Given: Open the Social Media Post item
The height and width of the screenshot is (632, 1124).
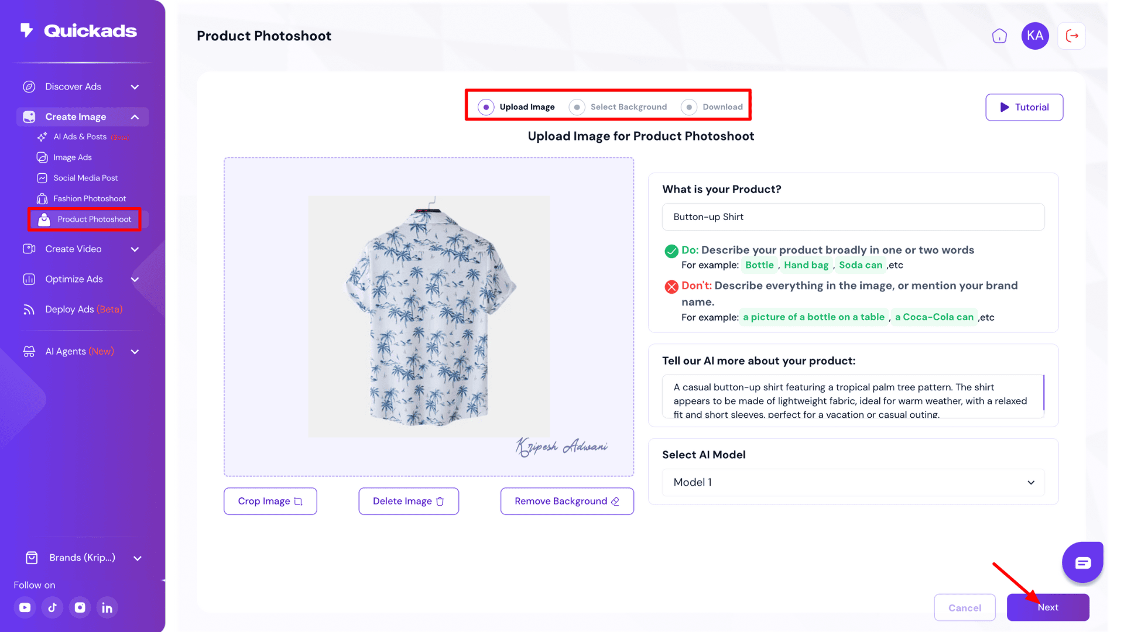Looking at the screenshot, I should coord(85,178).
